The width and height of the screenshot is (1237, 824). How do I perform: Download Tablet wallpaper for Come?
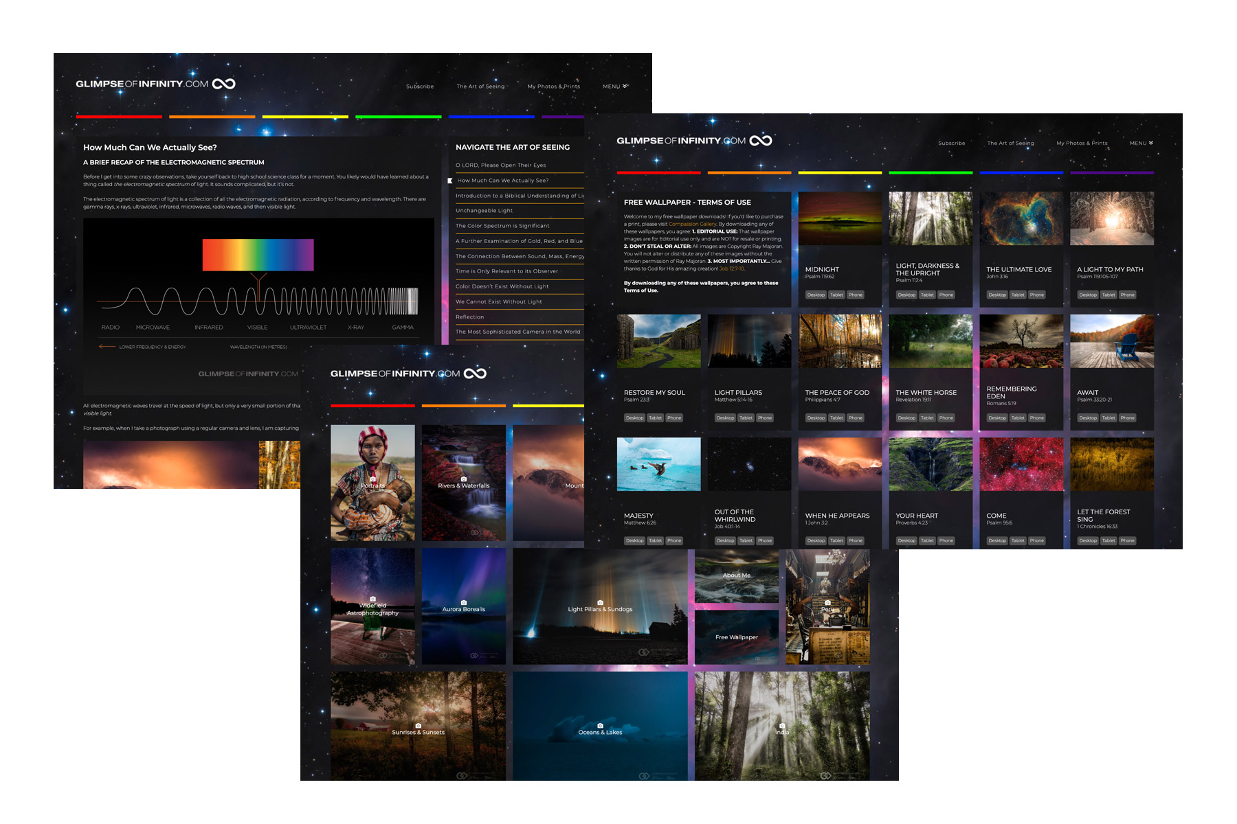pos(1018,540)
